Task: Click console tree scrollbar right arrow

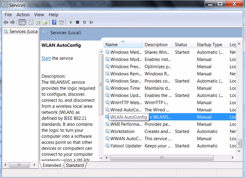Action: click(34, 165)
